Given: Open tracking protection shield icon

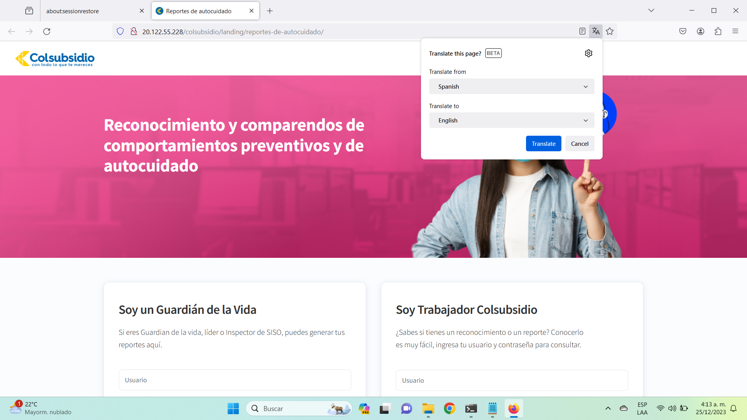Looking at the screenshot, I should coord(120,31).
